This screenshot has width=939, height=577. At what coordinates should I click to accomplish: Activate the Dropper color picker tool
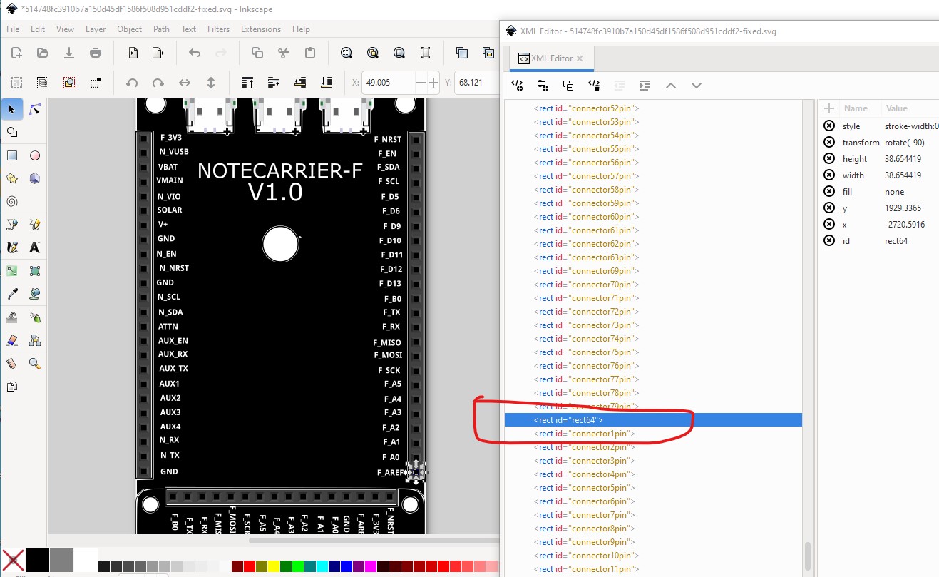pyautogui.click(x=12, y=294)
